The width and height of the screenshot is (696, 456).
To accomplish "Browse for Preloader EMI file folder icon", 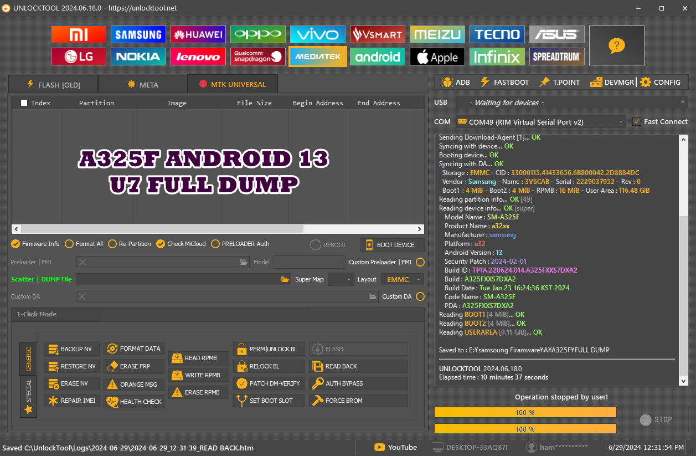I will click(244, 262).
